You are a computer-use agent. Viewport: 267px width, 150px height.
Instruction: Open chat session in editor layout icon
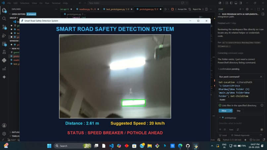(263, 14)
